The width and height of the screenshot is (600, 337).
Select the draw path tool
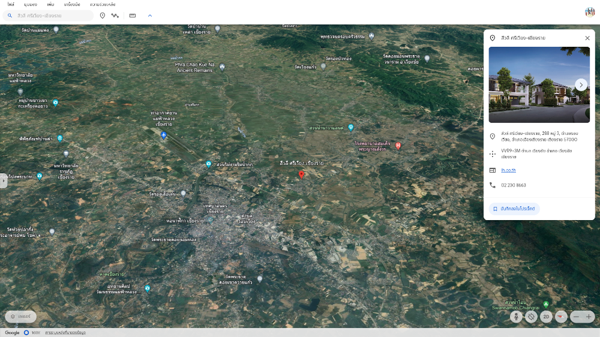[x=115, y=16]
